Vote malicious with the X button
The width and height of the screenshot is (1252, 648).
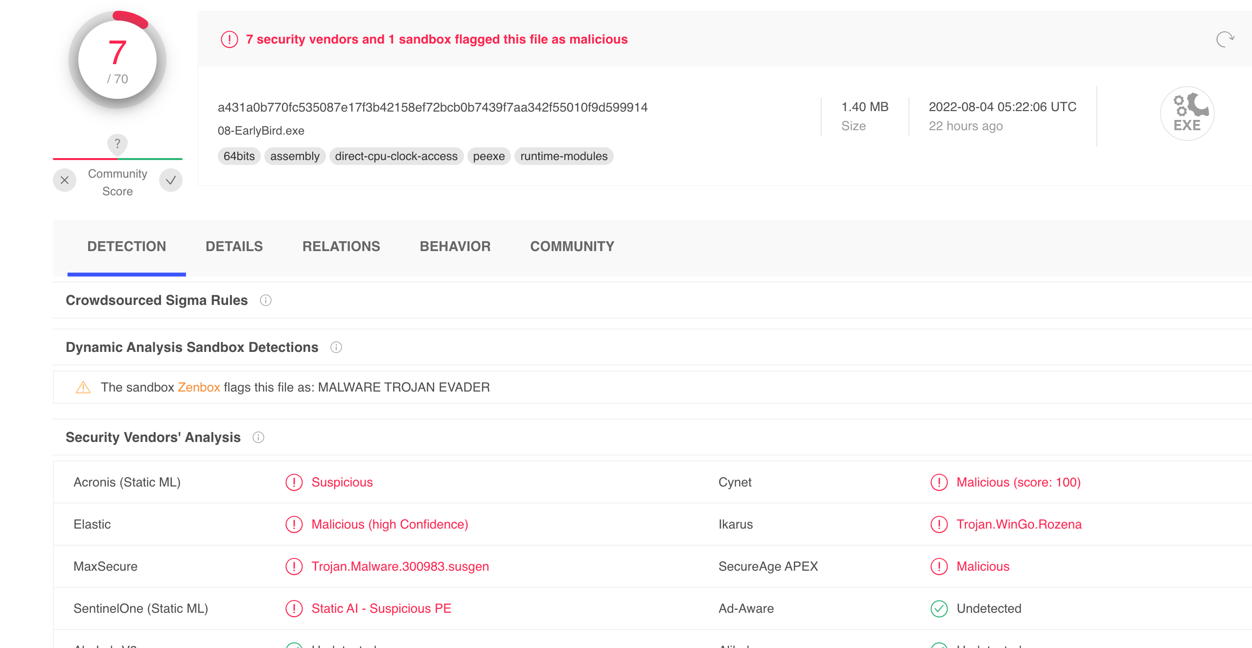click(65, 180)
